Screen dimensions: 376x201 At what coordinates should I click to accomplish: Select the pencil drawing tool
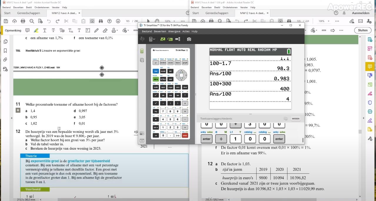[x=96, y=30]
